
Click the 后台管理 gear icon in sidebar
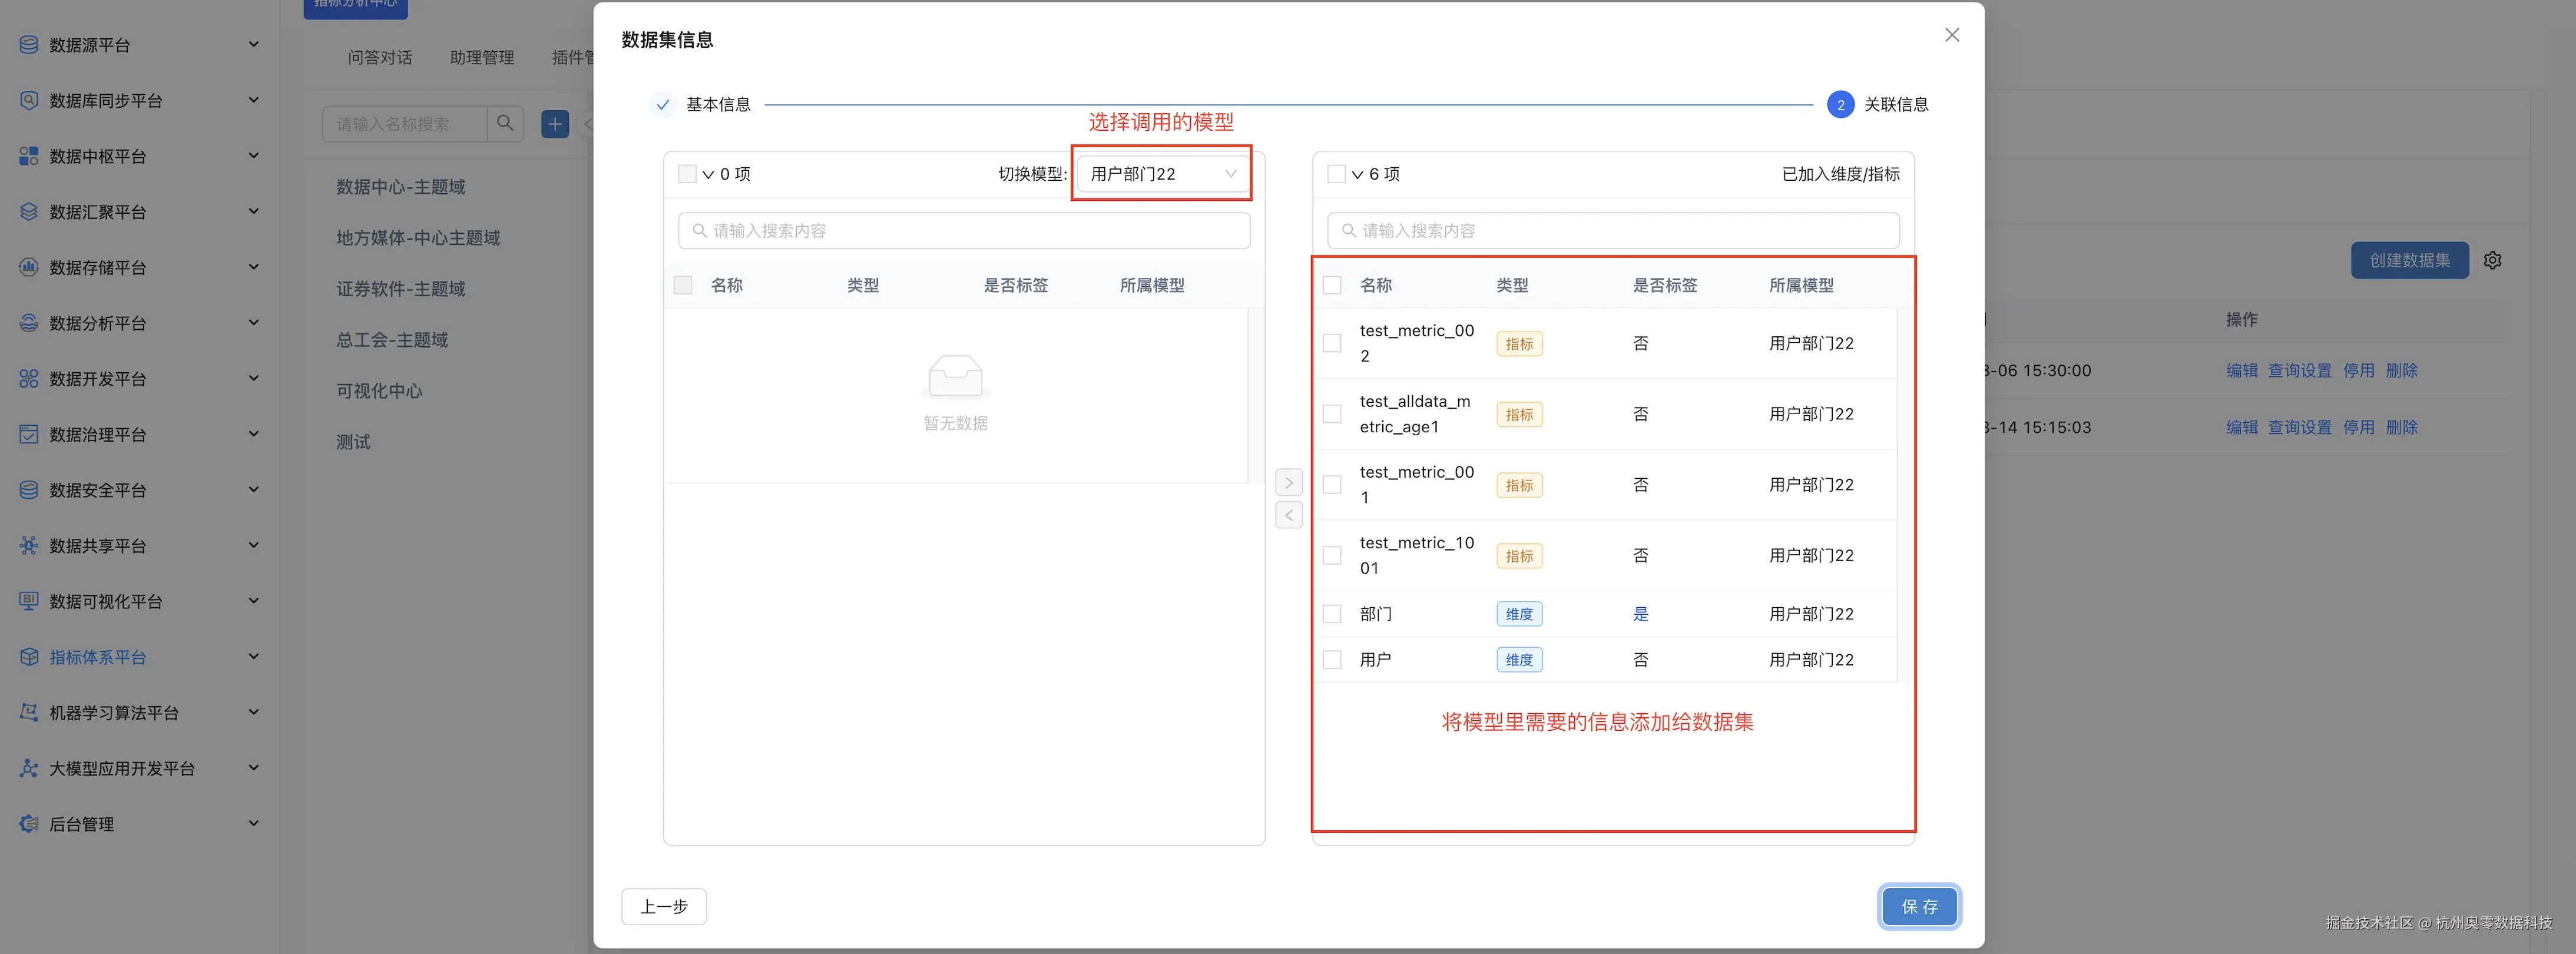point(27,823)
